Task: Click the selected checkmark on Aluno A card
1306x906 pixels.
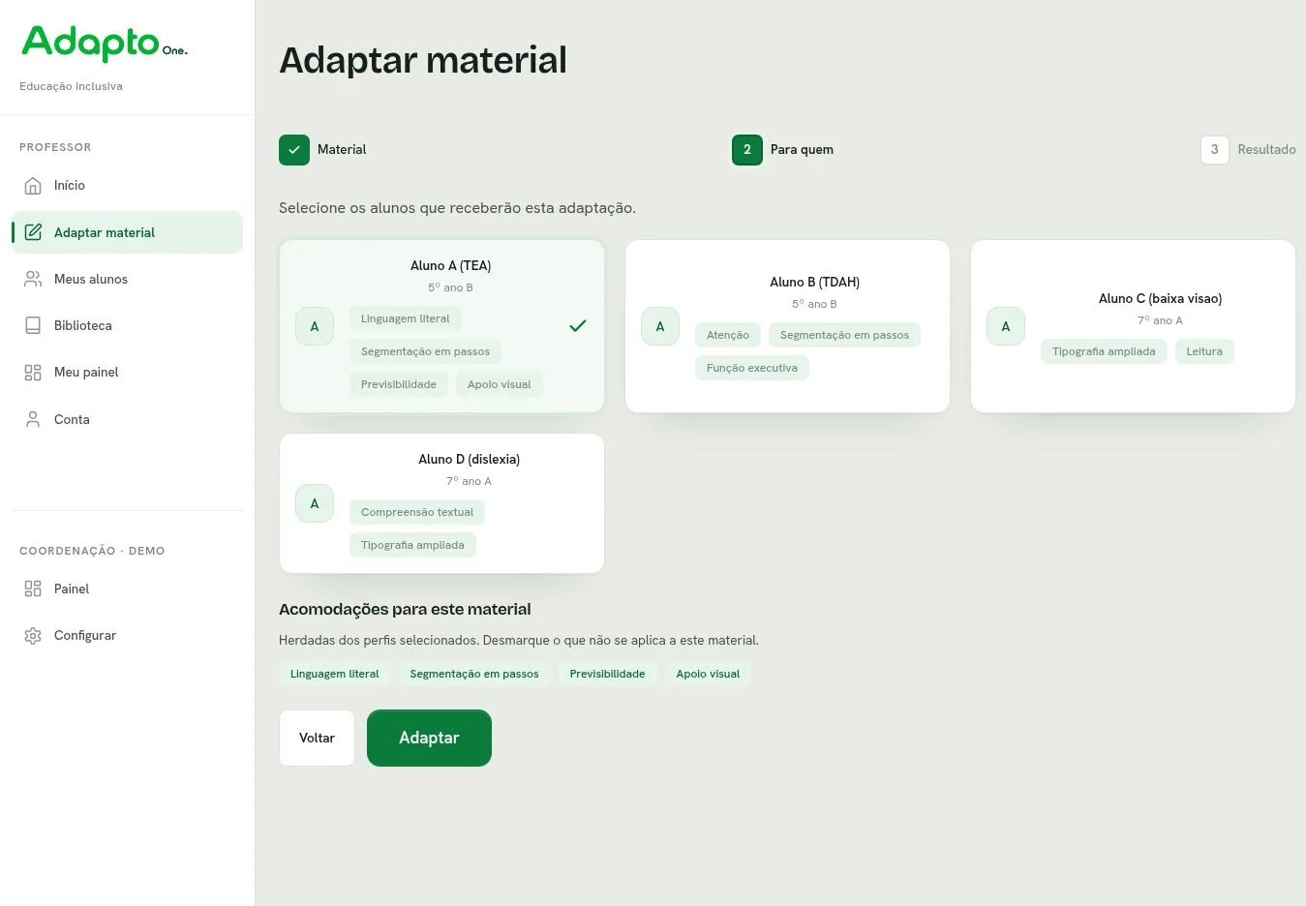Action: [578, 326]
